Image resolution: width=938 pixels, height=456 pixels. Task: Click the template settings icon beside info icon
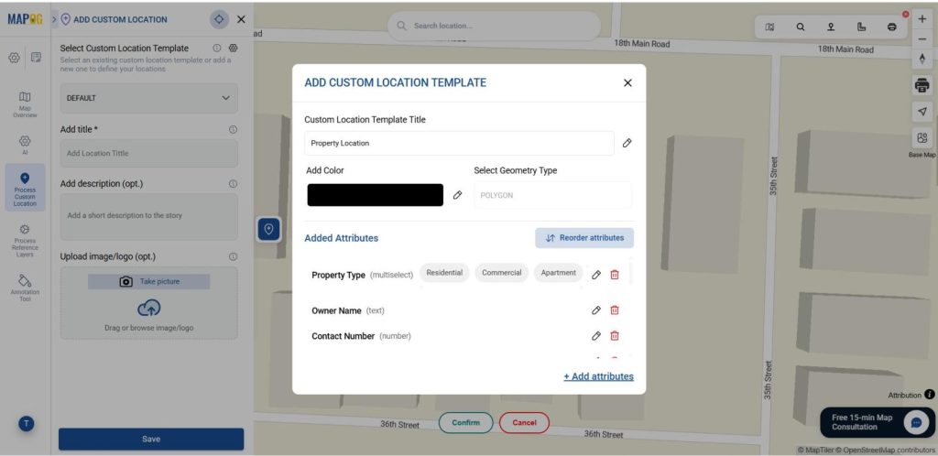[x=234, y=48]
